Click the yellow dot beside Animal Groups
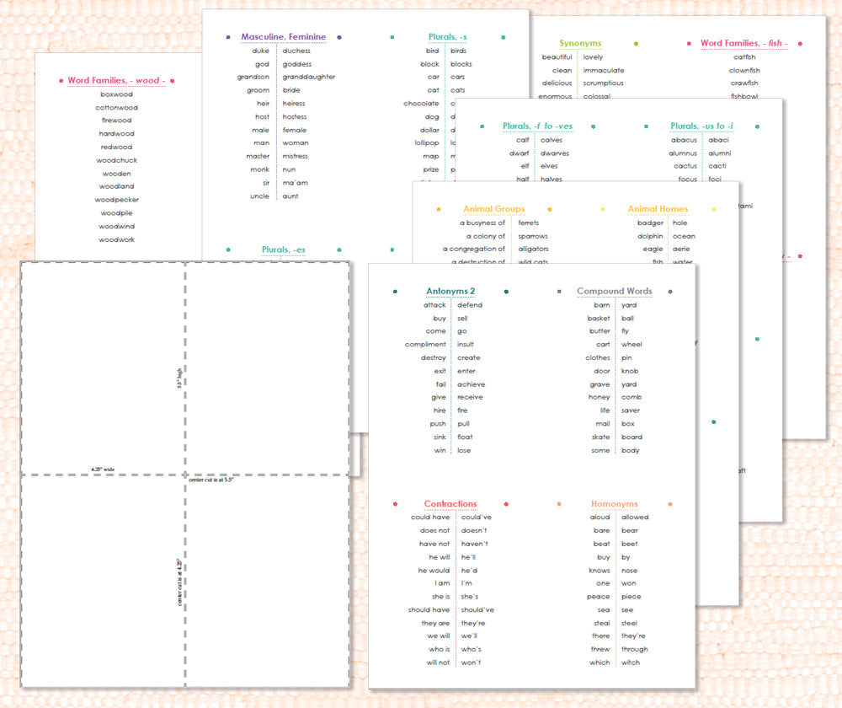The image size is (842, 708). tap(438, 209)
